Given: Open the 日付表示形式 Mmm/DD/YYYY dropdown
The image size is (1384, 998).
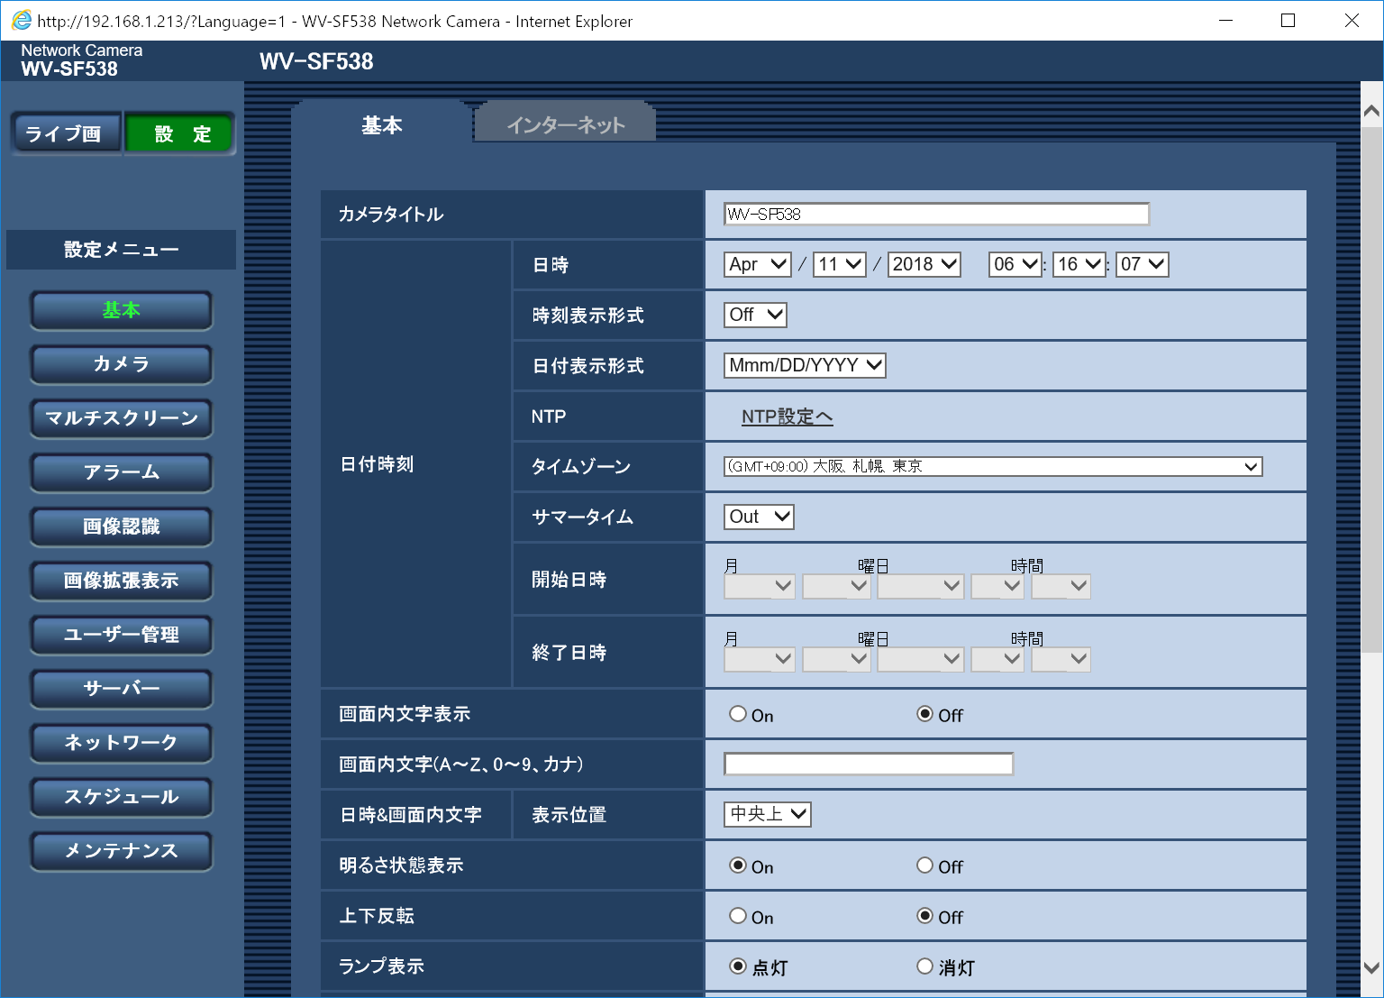Looking at the screenshot, I should click(x=806, y=365).
